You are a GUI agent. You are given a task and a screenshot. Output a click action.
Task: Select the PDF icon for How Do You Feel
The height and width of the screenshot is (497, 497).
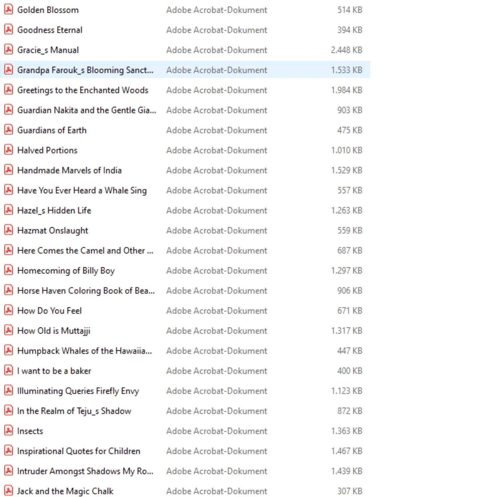pos(8,310)
